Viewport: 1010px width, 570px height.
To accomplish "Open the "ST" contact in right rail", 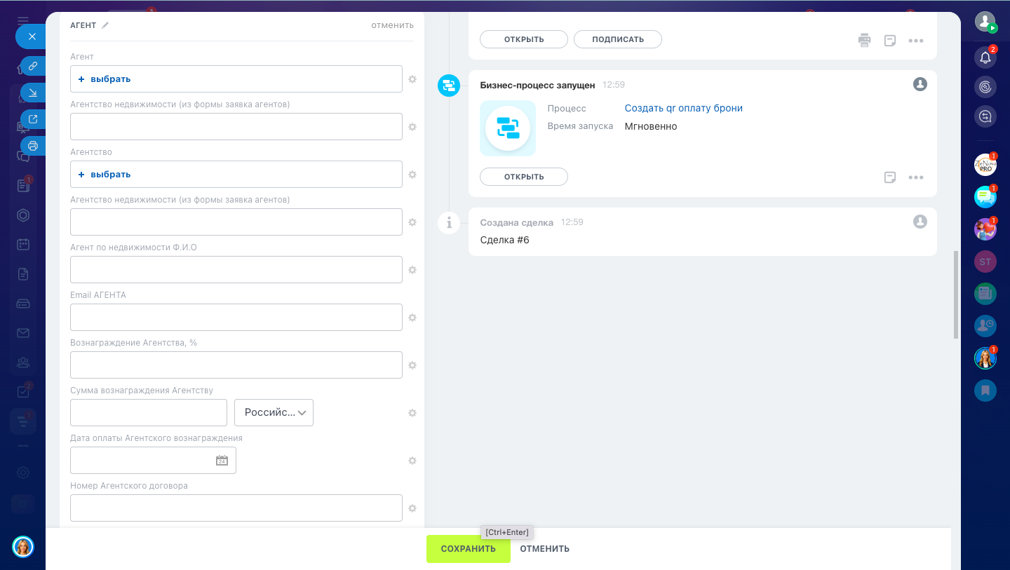I will tap(985, 262).
